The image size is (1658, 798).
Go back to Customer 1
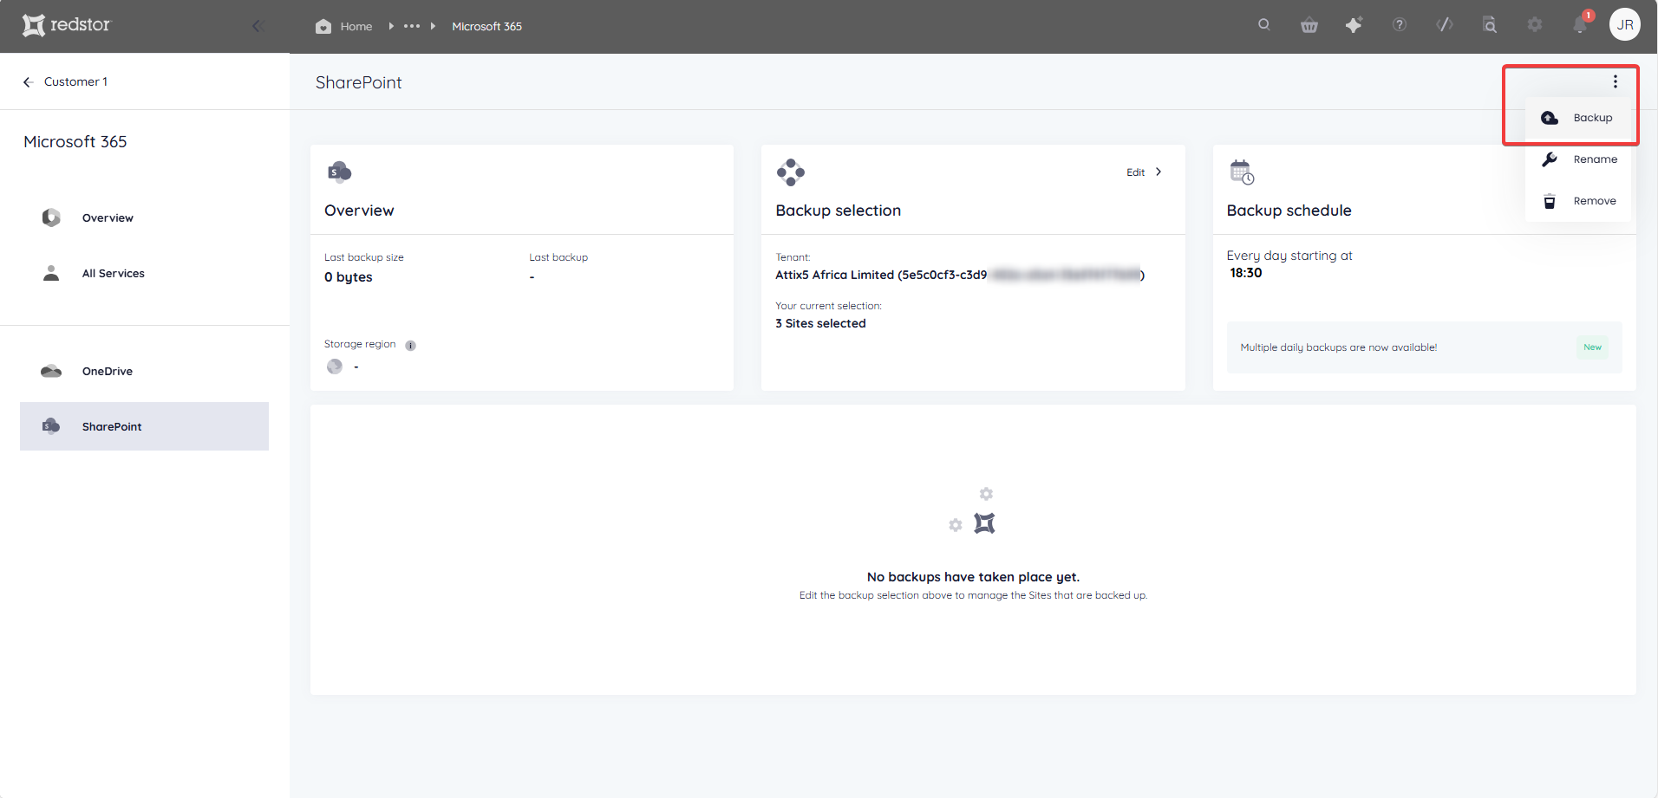coord(65,81)
